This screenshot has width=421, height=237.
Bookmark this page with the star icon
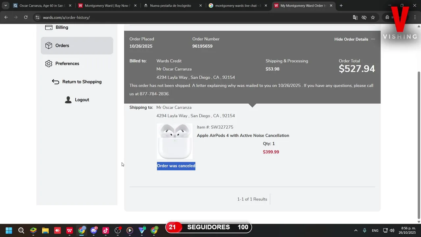click(373, 17)
